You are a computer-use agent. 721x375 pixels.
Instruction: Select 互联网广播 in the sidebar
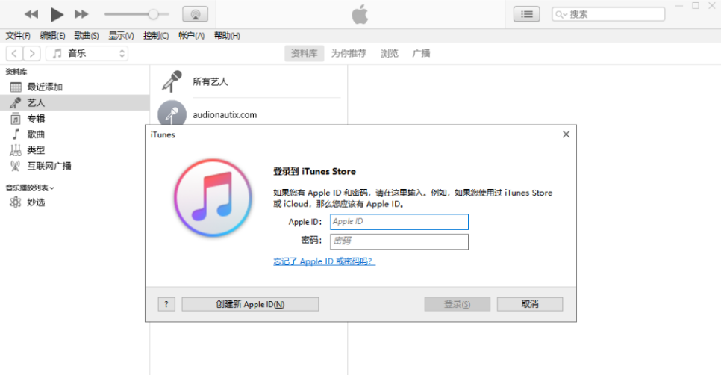(x=75, y=166)
